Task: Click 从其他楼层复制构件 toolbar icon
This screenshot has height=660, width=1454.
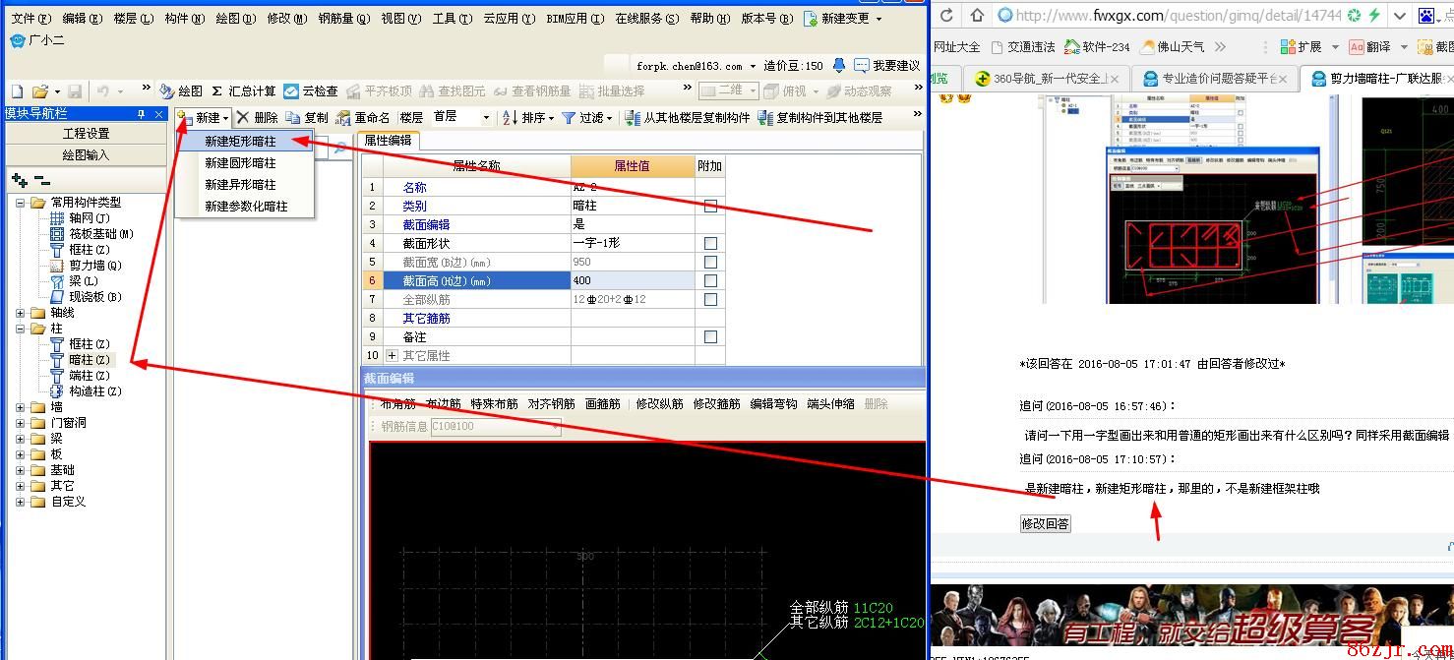Action: (x=634, y=118)
